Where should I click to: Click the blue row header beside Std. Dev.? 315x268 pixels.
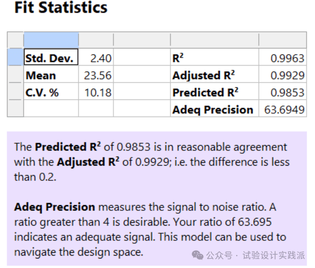click(16, 57)
